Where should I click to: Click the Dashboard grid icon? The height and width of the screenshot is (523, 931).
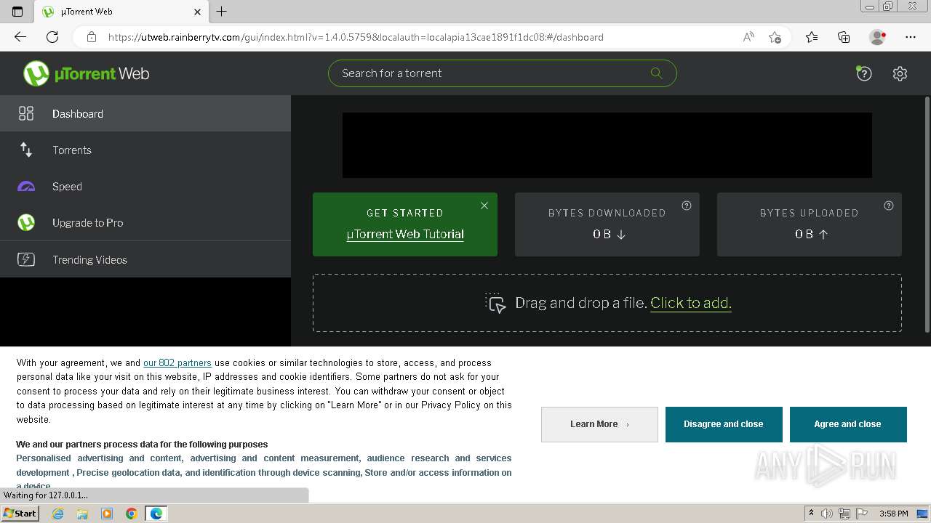tap(26, 113)
